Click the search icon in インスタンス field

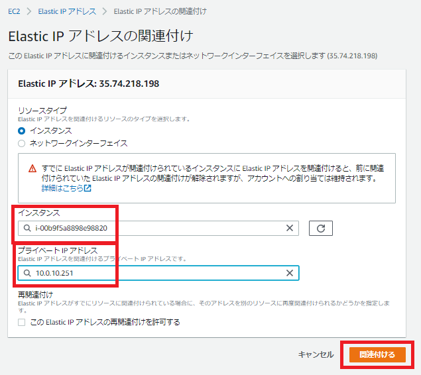(x=27, y=228)
